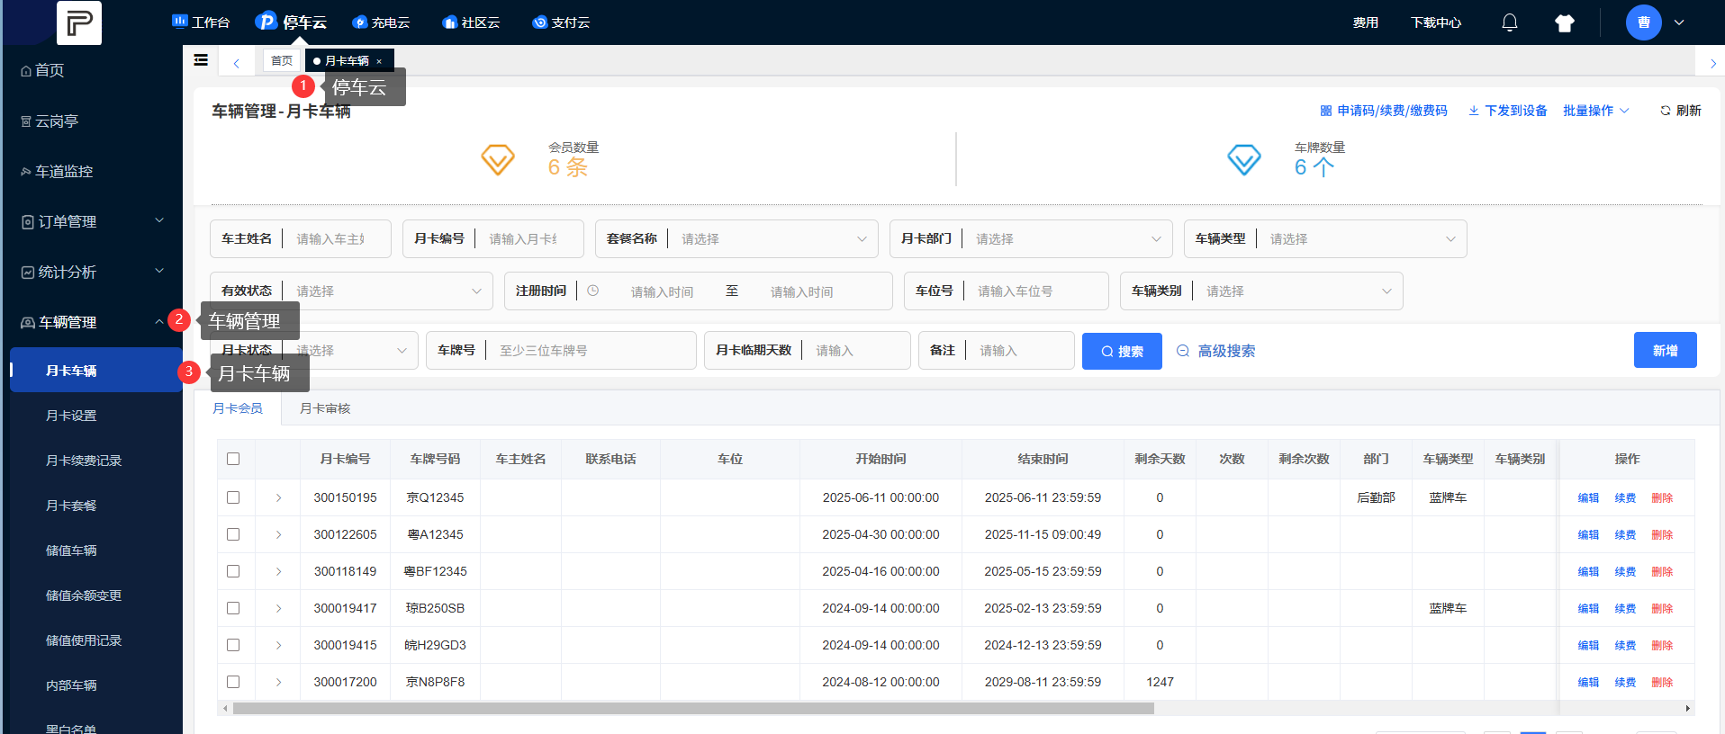Click the 申请码/续费/缴费码 QR link

tap(1384, 111)
